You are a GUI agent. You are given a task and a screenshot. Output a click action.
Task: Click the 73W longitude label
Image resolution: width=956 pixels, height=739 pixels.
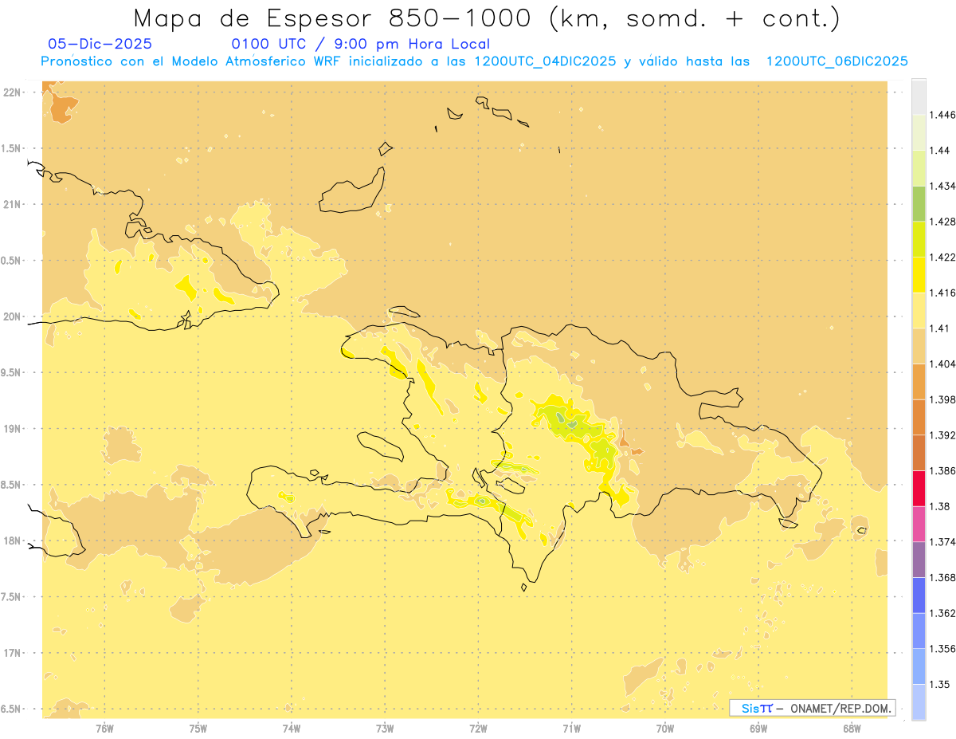click(385, 729)
